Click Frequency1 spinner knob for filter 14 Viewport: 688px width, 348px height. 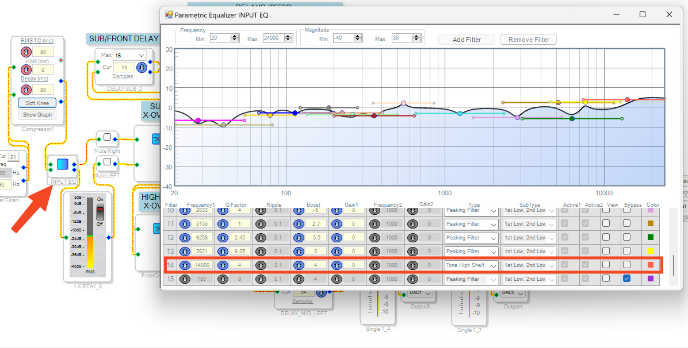[x=185, y=265]
